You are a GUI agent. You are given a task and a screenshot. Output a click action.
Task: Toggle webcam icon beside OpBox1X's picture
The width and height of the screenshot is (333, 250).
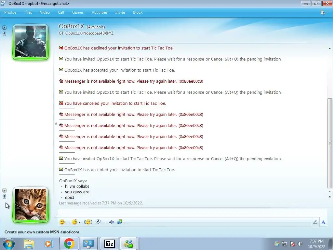[4, 34]
